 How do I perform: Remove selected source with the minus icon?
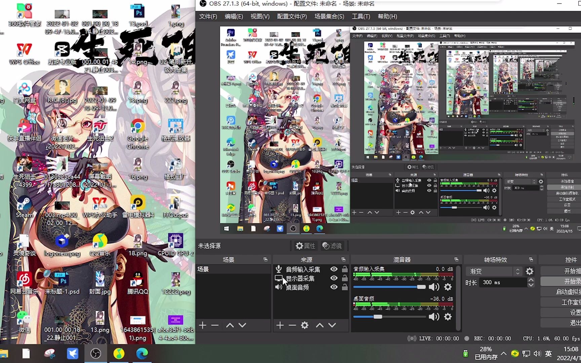click(292, 325)
